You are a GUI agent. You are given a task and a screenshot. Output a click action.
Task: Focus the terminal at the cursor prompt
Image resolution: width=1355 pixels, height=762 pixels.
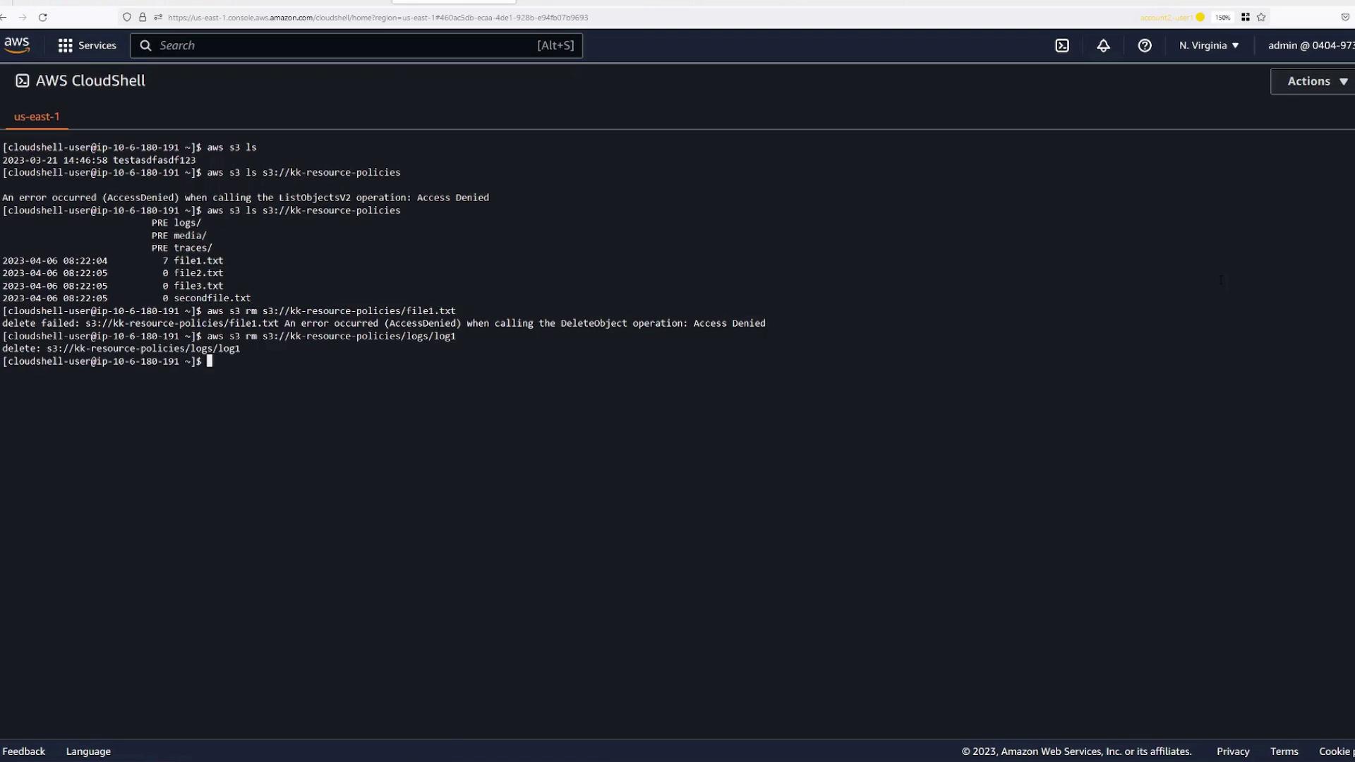point(210,361)
